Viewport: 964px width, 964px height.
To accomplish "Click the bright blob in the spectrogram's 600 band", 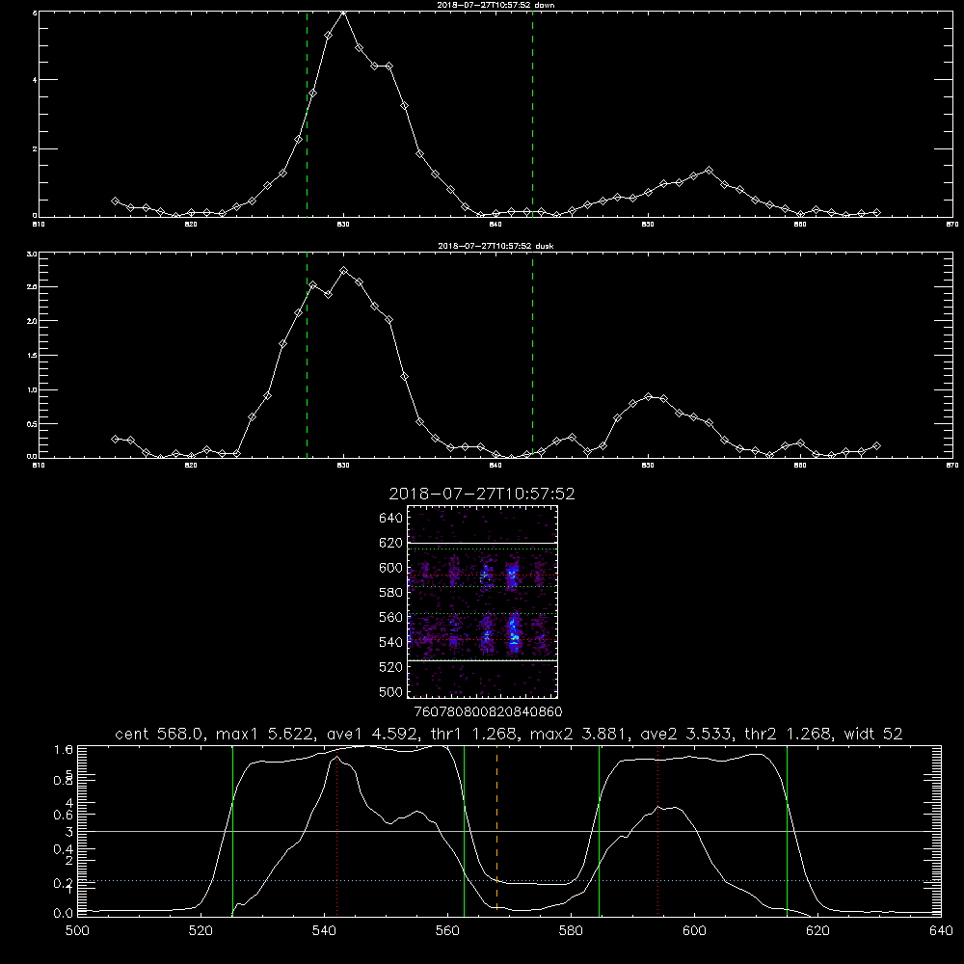I will click(512, 576).
